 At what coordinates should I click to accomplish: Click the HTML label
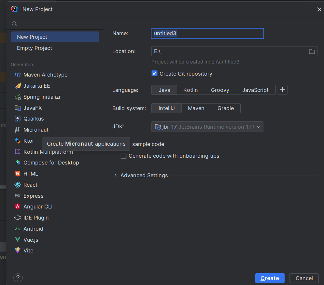(x=31, y=174)
